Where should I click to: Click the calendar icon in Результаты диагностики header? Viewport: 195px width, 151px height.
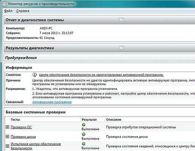point(121,48)
